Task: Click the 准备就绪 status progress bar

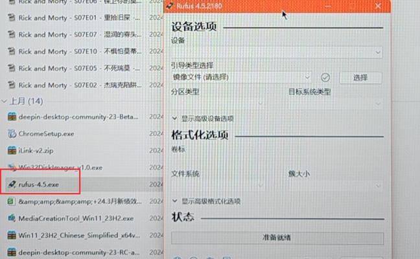Action: (x=277, y=238)
